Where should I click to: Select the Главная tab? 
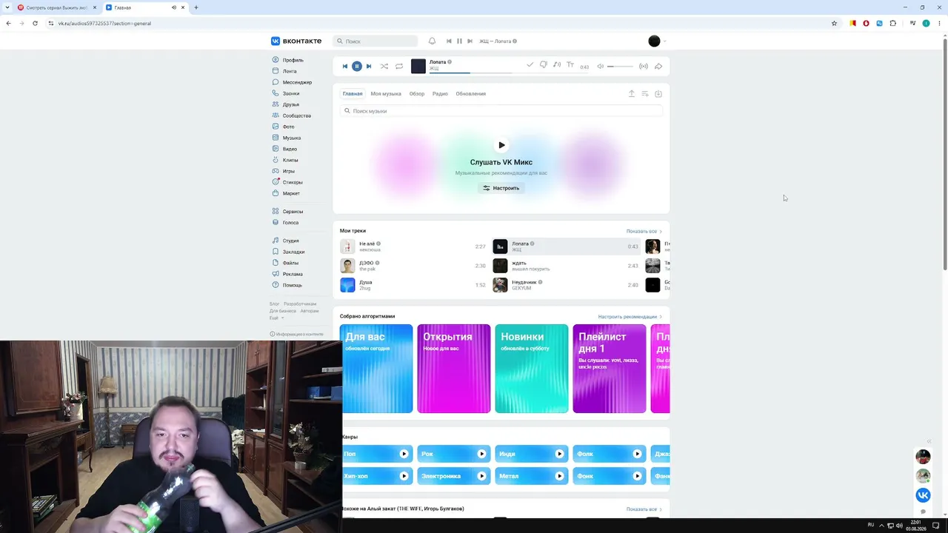pos(353,94)
